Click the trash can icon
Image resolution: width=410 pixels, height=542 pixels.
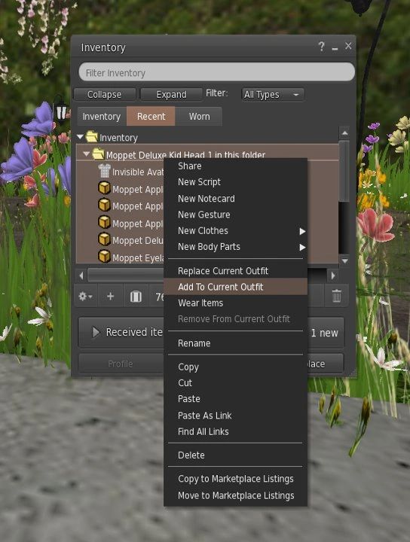(336, 297)
